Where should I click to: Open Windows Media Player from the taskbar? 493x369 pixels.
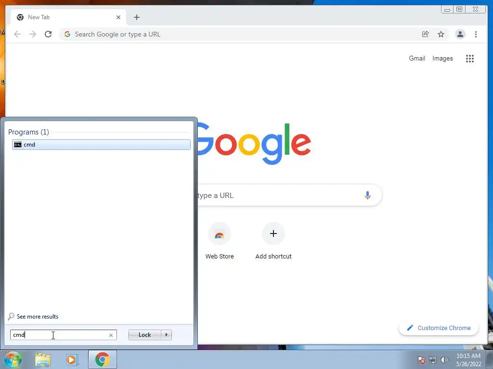pyautogui.click(x=71, y=360)
